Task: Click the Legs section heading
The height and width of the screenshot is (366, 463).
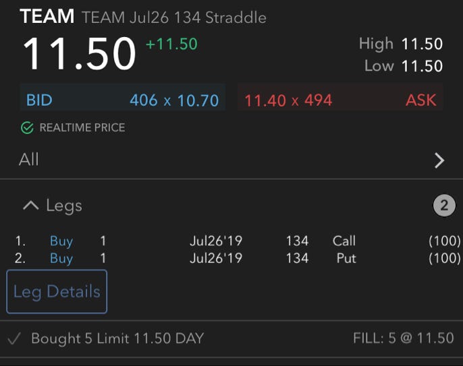Action: point(64,206)
